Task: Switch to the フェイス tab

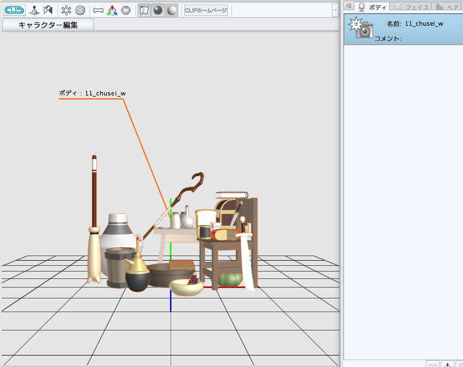Action: pos(411,7)
